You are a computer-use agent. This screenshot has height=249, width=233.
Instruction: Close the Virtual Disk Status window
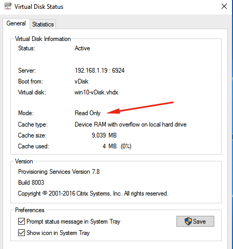point(224,6)
